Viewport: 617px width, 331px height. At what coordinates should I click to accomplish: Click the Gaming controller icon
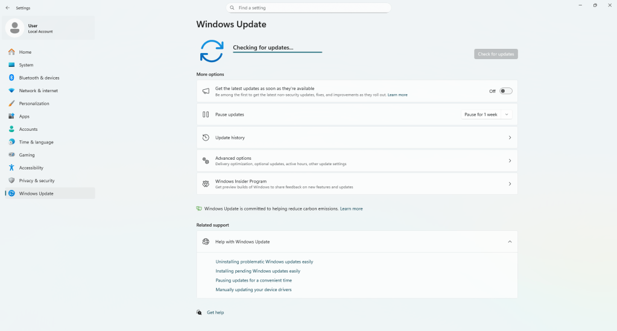coord(11,155)
